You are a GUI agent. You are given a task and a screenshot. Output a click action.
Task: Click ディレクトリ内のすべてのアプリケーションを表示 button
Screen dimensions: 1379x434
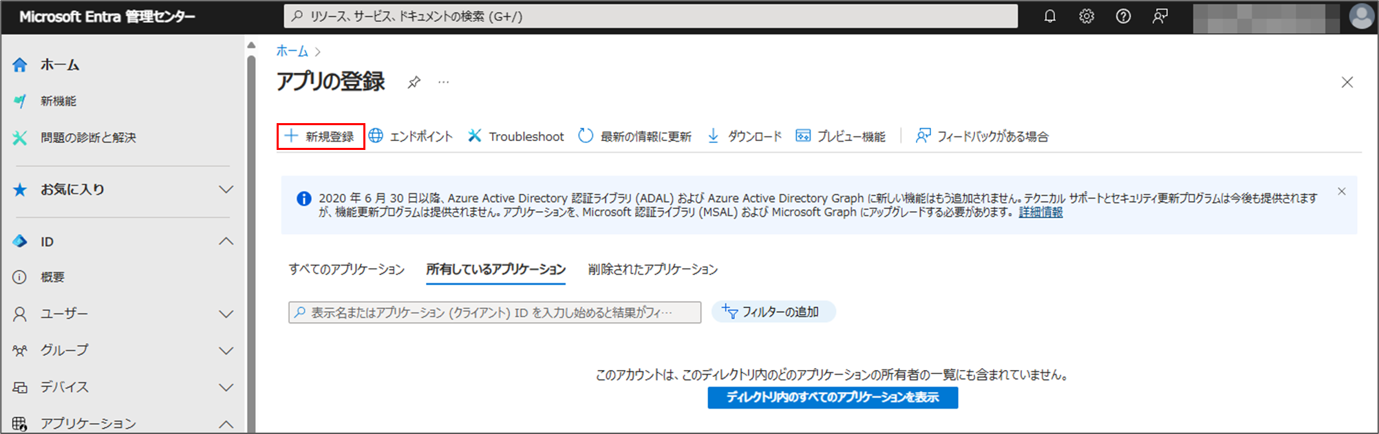833,398
